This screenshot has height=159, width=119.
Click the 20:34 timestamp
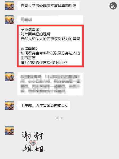(60, 118)
